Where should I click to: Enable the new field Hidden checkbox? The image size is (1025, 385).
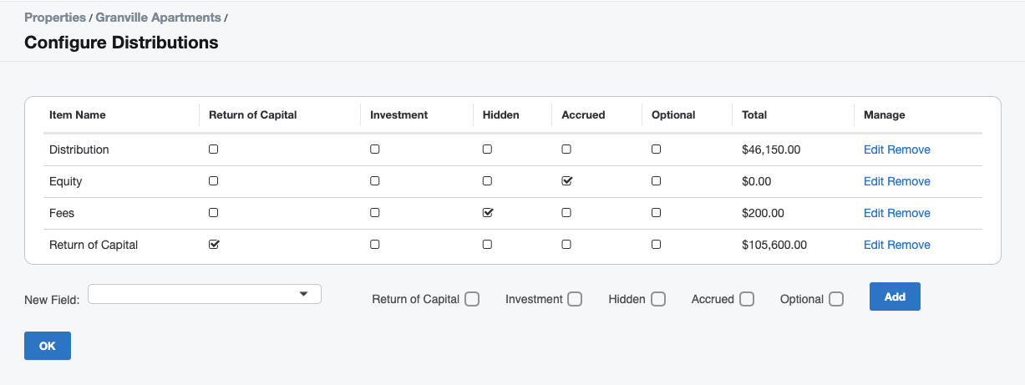658,299
